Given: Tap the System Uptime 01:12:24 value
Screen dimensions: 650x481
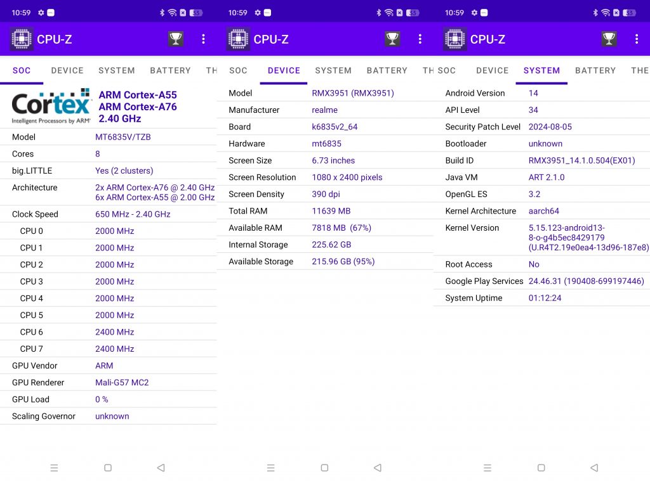Looking at the screenshot, I should [545, 298].
